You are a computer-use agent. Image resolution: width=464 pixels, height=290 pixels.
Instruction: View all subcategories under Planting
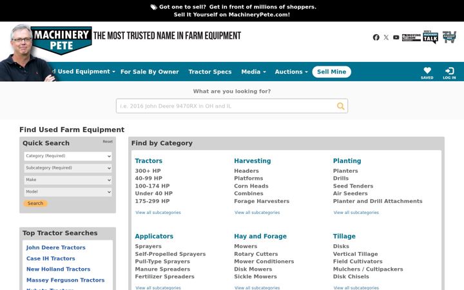click(x=356, y=213)
